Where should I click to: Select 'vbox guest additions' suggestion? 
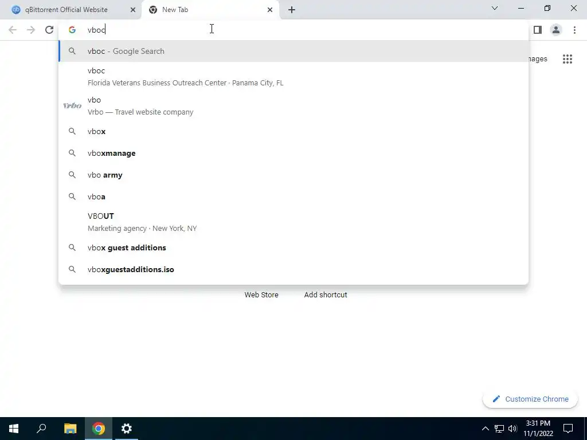pos(294,247)
